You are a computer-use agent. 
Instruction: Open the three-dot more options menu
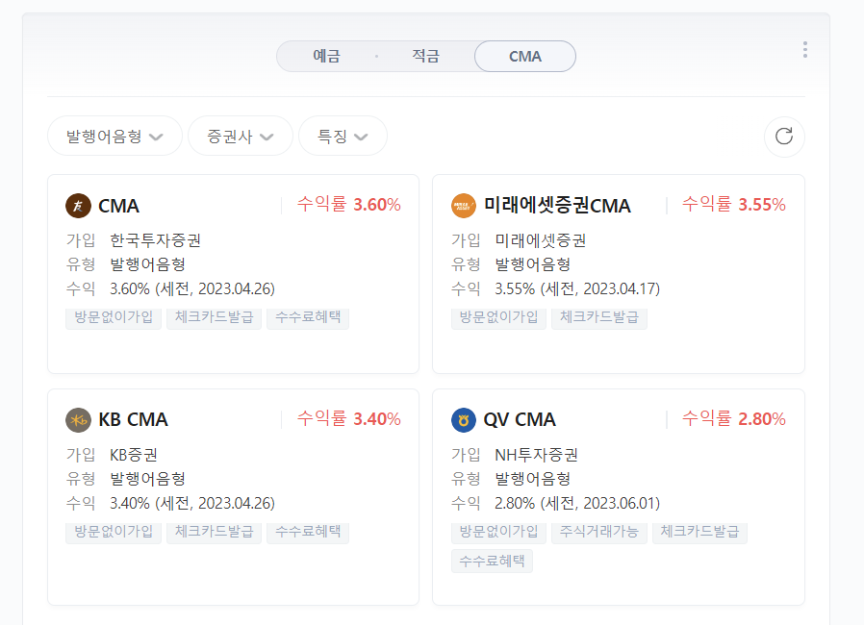805,50
